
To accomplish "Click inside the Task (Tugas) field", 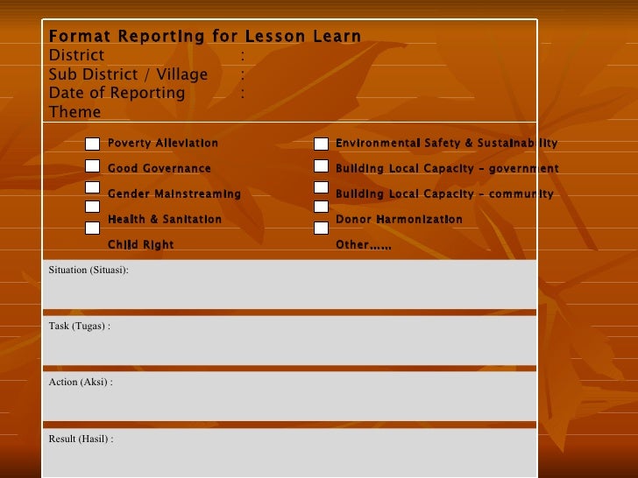I will (290, 341).
